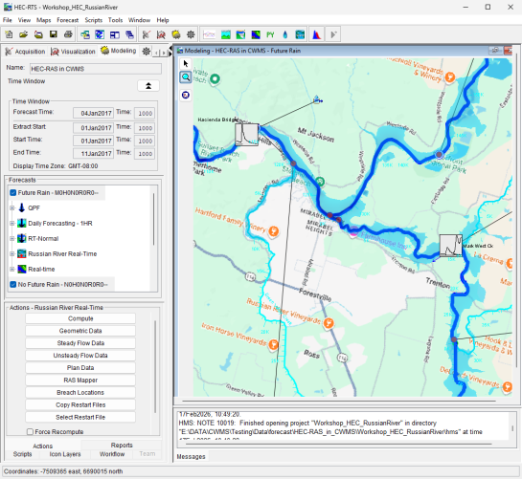Uncheck the No Future Rain forecast checkbox
This screenshot has height=479, width=522.
point(13,285)
